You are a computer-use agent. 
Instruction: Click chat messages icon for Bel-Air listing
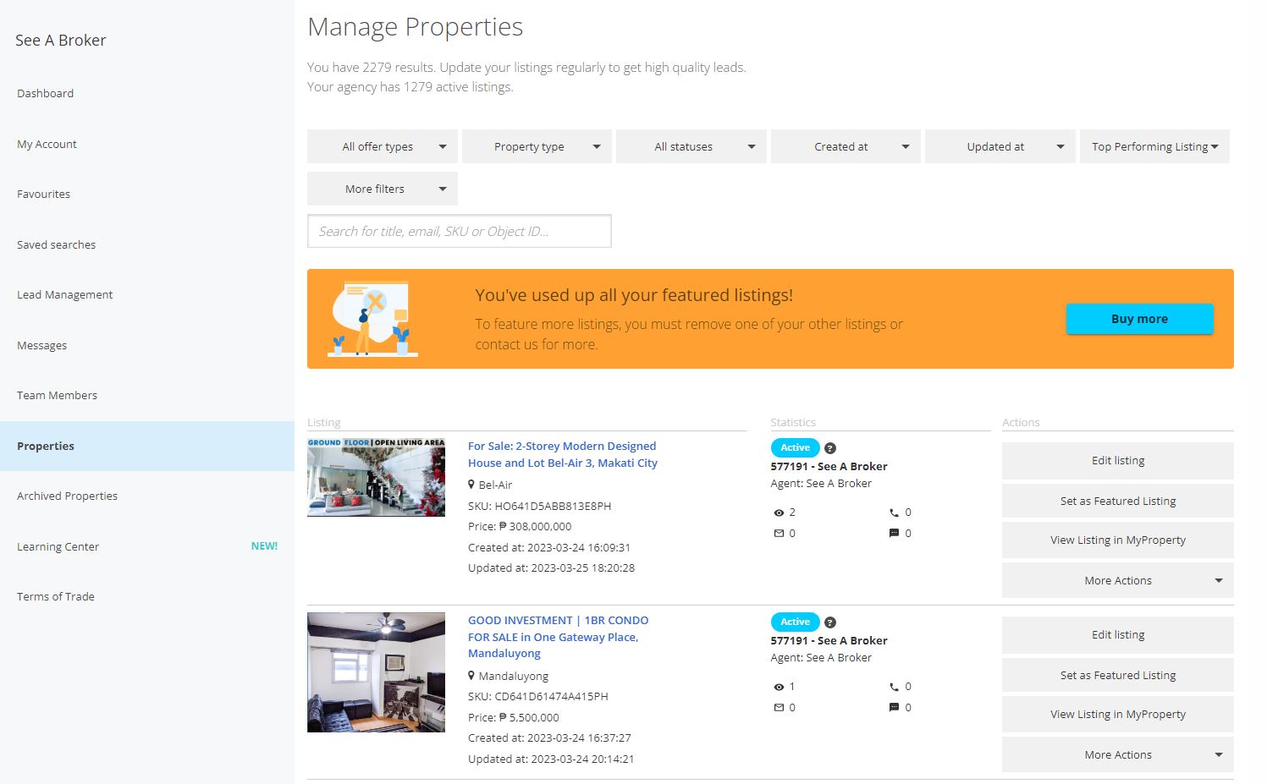(x=894, y=534)
